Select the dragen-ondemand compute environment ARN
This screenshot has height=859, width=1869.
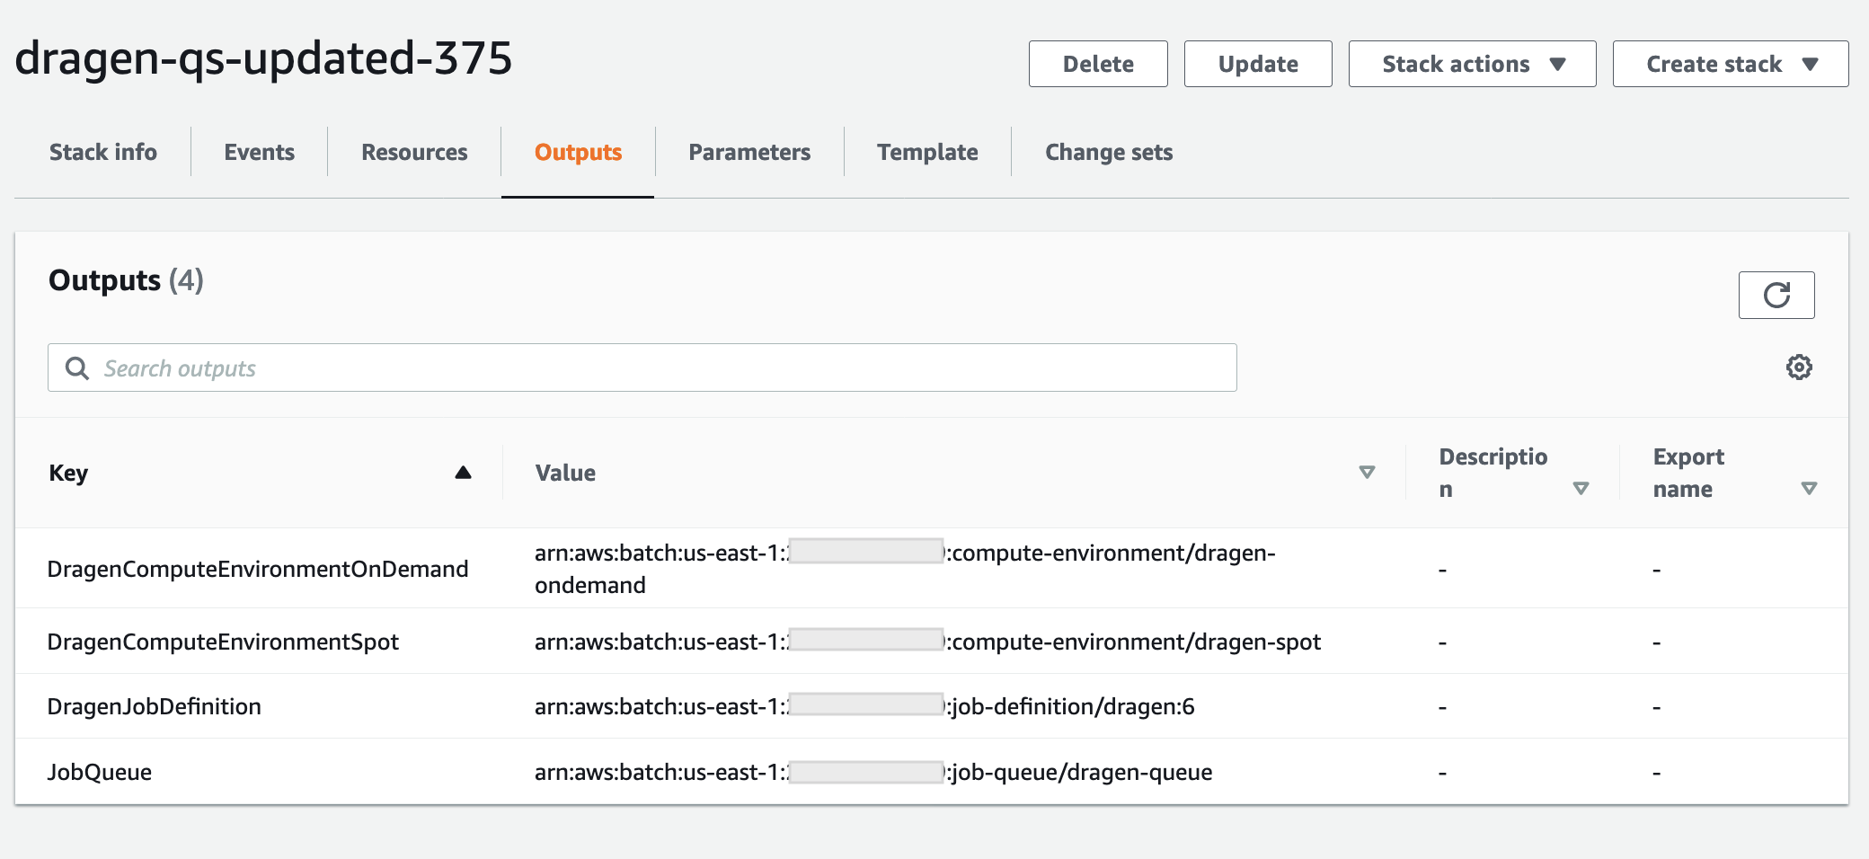[x=905, y=569]
